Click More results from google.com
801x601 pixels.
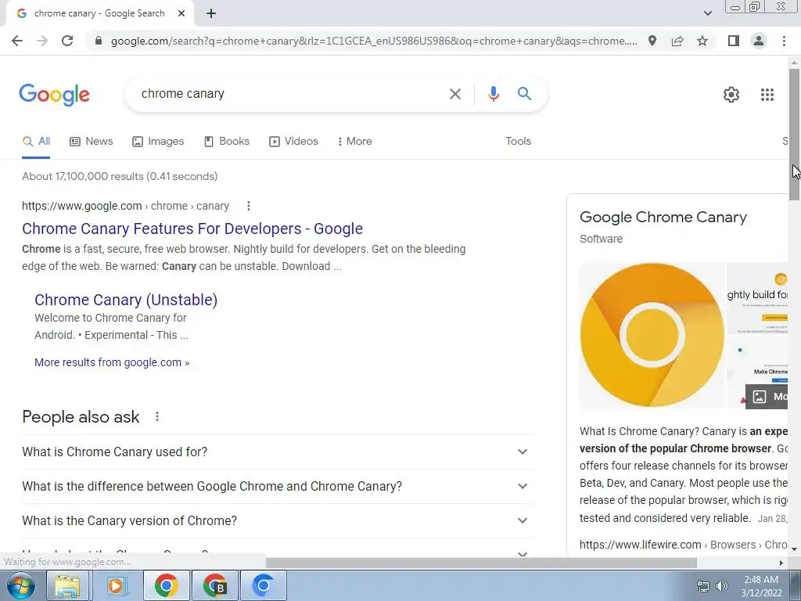pyautogui.click(x=112, y=362)
